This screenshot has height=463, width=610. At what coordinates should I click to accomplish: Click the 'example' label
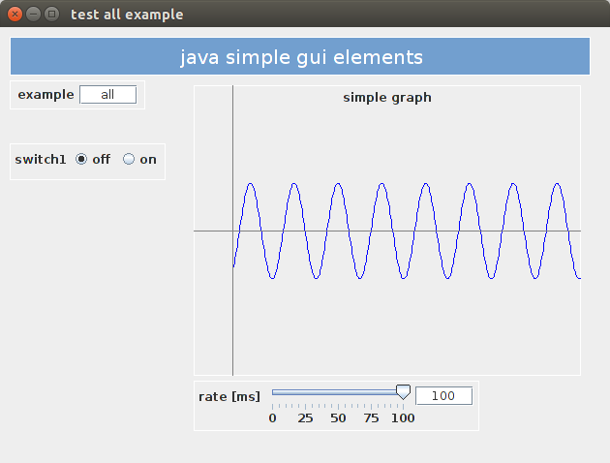point(46,95)
